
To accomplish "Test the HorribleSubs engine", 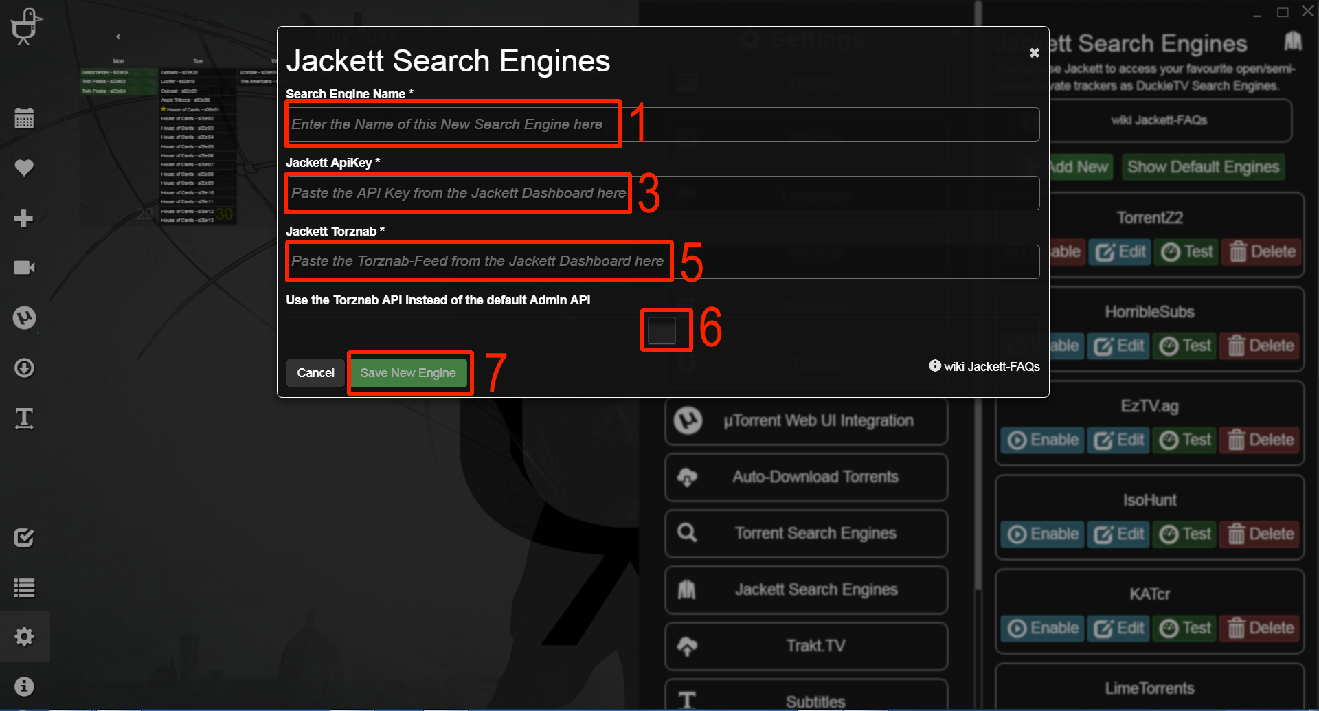I will tap(1186, 346).
